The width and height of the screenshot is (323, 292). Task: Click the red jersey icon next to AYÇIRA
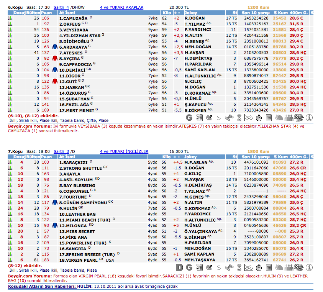55,59
